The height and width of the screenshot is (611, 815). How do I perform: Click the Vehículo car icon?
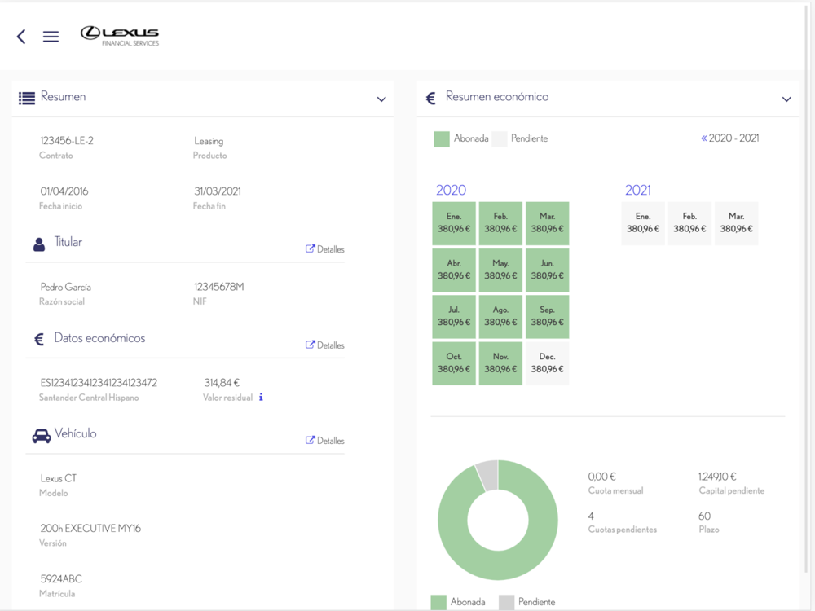(x=42, y=436)
